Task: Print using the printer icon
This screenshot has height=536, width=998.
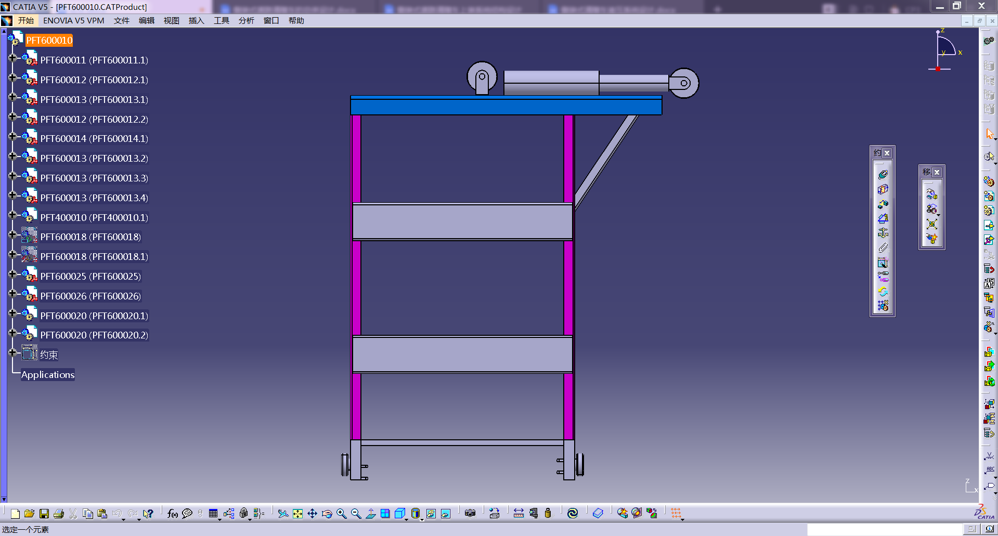Action: pyautogui.click(x=59, y=514)
